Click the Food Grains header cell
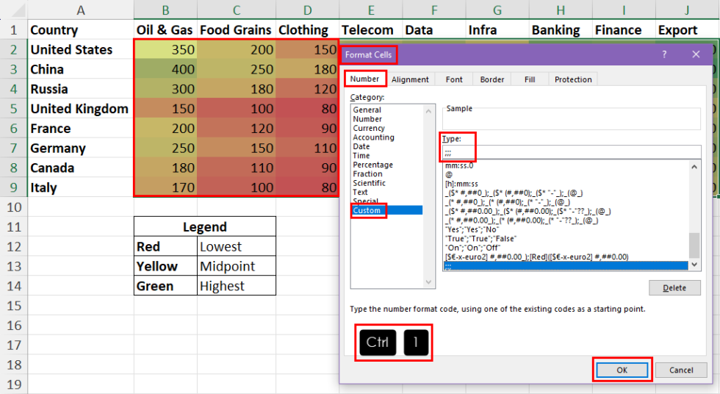Image resolution: width=720 pixels, height=394 pixels. (237, 30)
